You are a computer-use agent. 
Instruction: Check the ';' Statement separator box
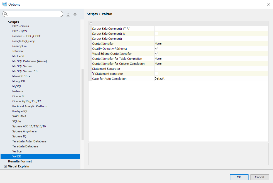pos(156,74)
